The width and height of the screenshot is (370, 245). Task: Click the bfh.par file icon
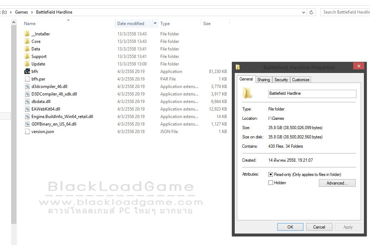tap(27, 79)
